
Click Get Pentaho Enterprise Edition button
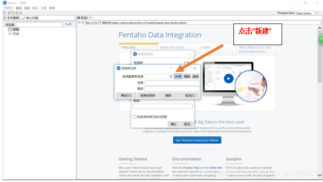pos(197,140)
